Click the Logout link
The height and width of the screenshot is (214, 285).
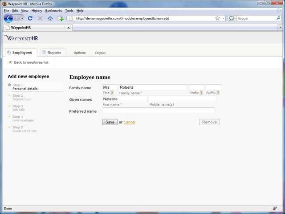click(100, 53)
